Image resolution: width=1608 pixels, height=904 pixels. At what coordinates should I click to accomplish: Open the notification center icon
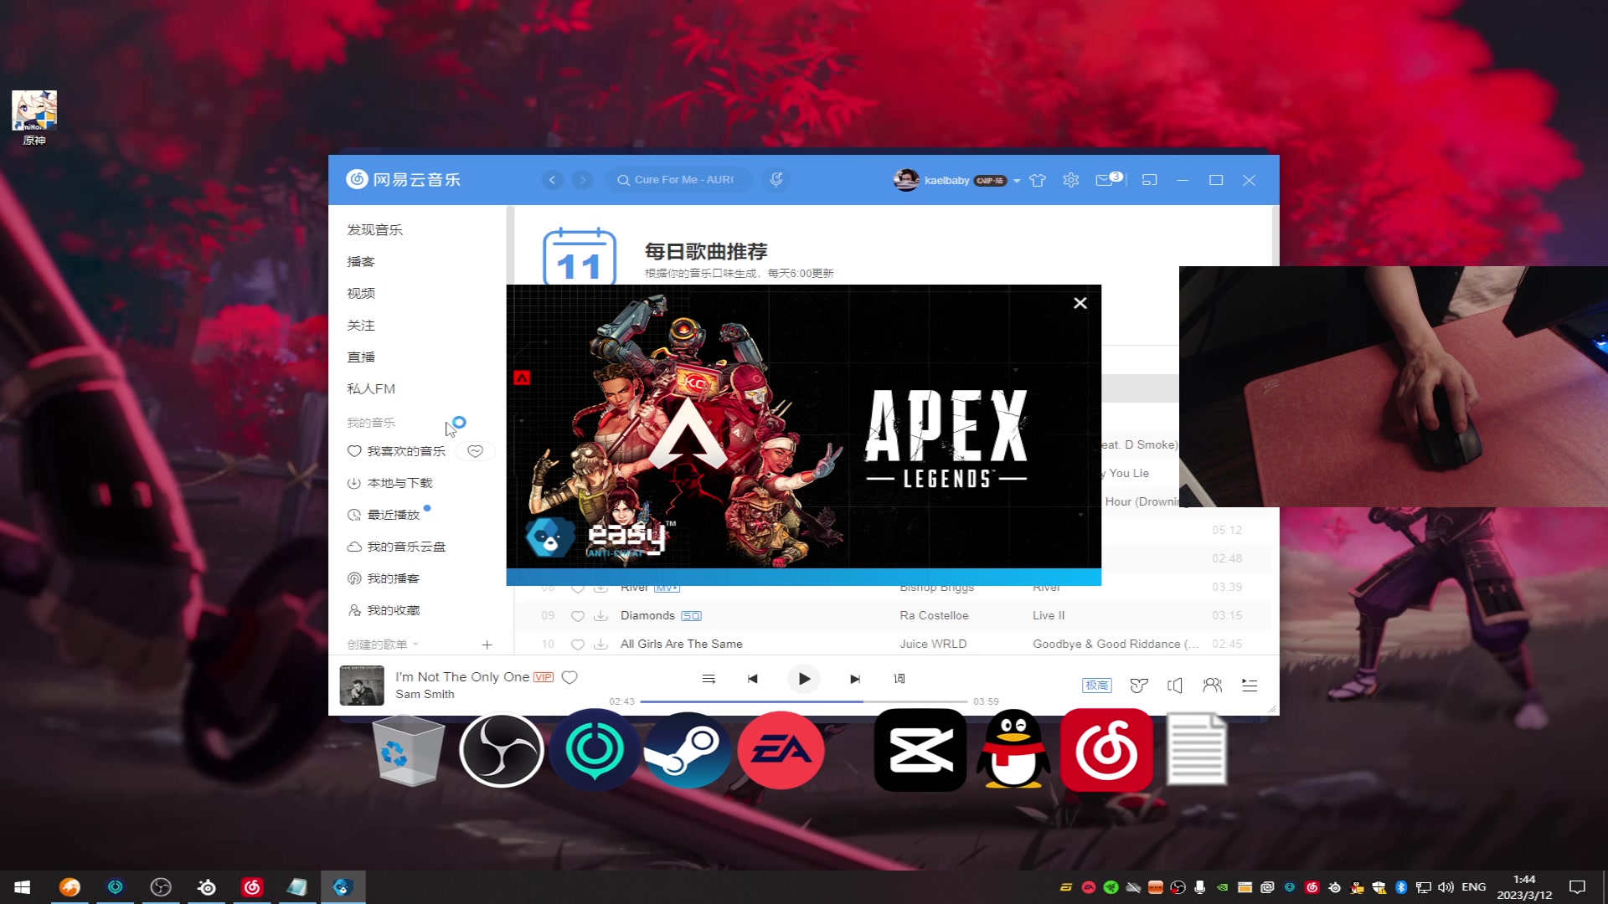pyautogui.click(x=1577, y=887)
